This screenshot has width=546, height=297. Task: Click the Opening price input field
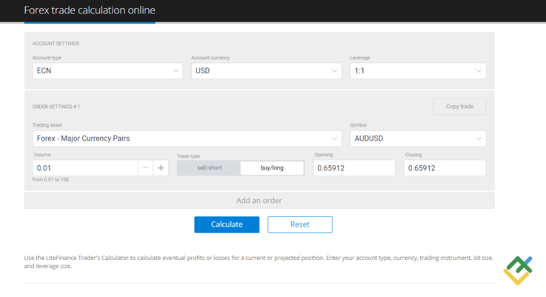pos(354,168)
